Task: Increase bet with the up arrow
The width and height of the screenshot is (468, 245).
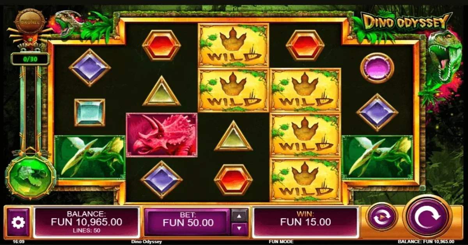Action: tap(239, 215)
